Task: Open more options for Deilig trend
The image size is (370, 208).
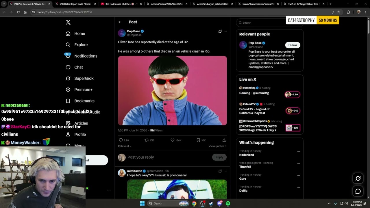Action: 298,187
